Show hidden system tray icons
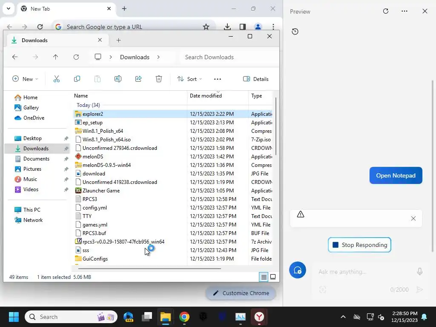This screenshot has width=436, height=327. pyautogui.click(x=343, y=317)
